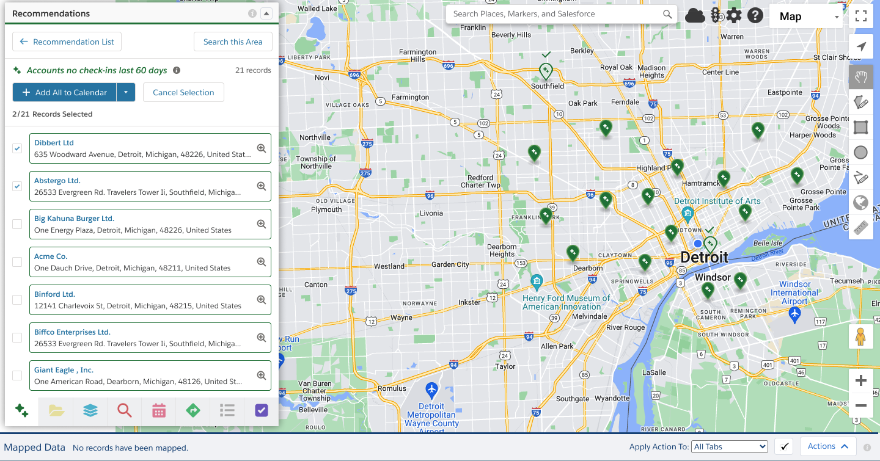Enter fullscreen map view

861,16
